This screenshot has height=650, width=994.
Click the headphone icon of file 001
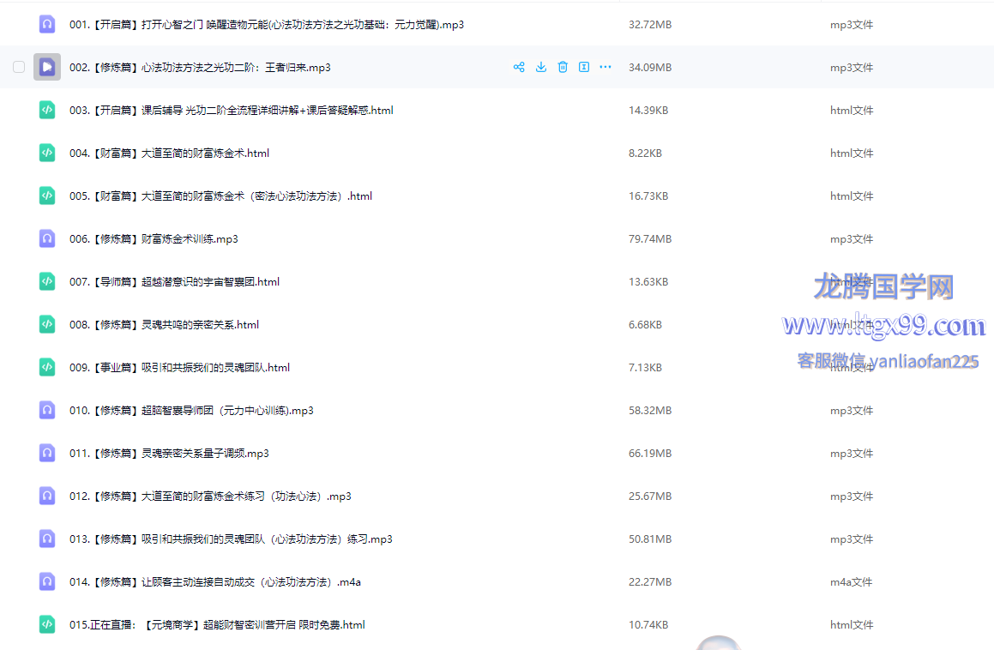click(47, 24)
